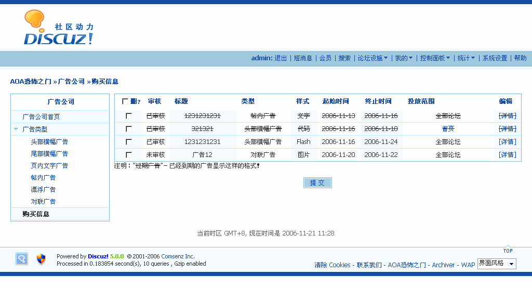
Task: Collapse the 广告类型 tree arrow
Action: (x=16, y=129)
